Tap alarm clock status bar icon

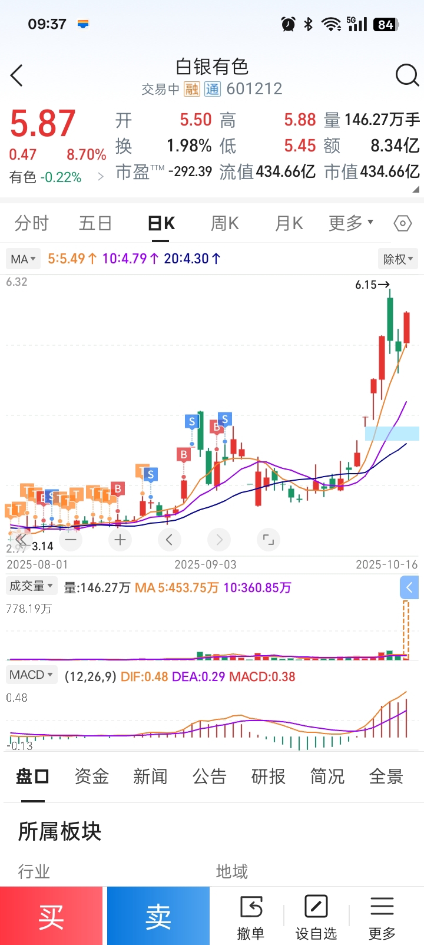pos(288,24)
